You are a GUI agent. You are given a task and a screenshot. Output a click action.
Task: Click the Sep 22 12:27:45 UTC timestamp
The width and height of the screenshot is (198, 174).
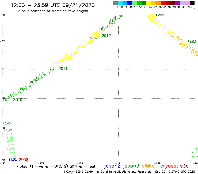tap(175, 172)
